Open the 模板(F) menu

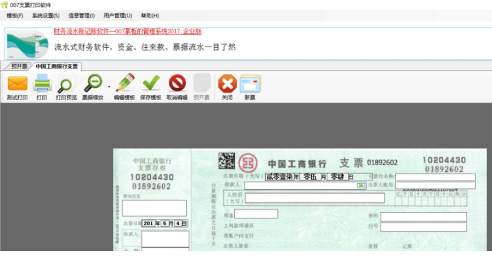[x=15, y=16]
